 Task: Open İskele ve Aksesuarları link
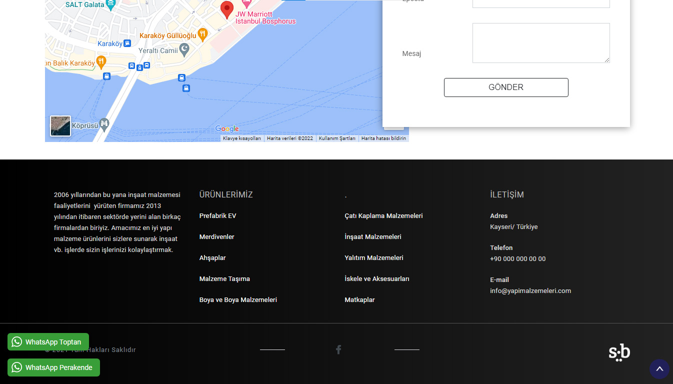click(x=377, y=279)
